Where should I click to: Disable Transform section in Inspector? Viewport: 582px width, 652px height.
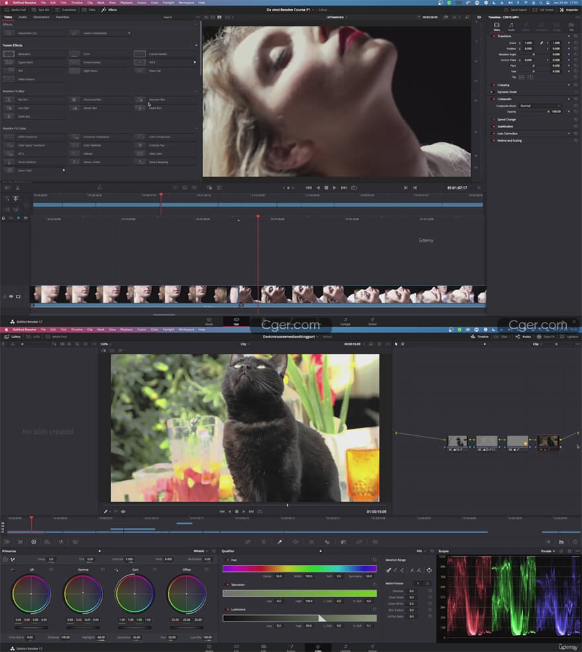(494, 36)
